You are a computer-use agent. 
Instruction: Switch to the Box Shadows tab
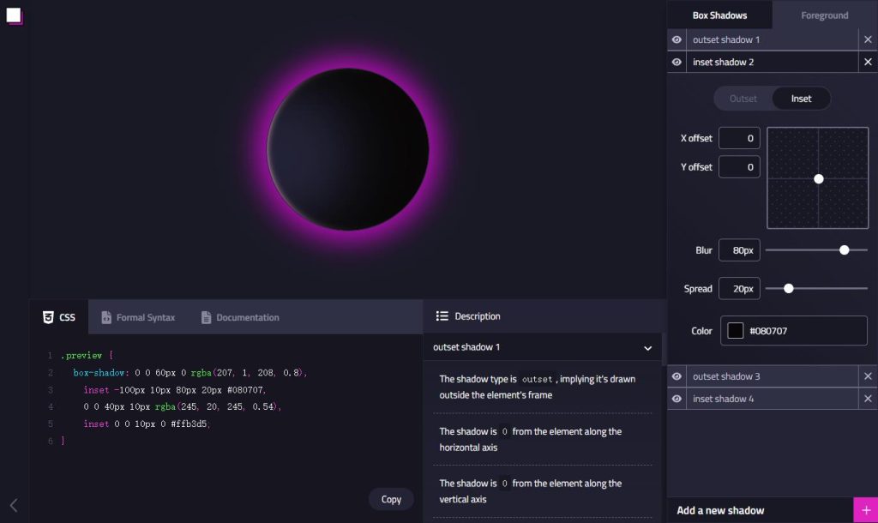coord(719,15)
